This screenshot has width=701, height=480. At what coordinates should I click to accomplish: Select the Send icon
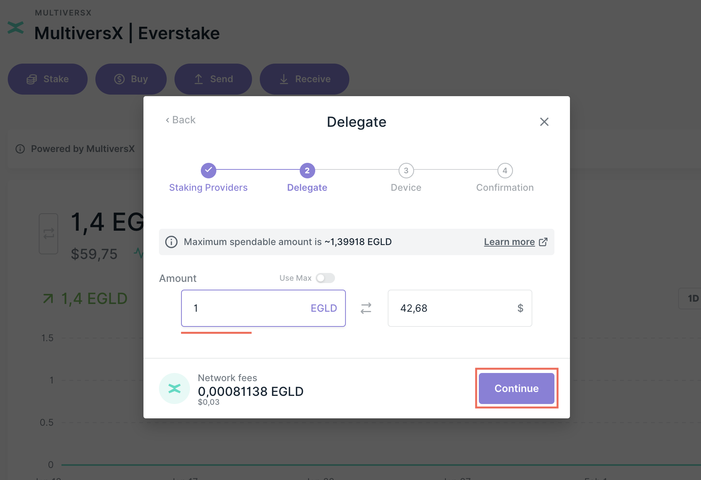click(199, 79)
